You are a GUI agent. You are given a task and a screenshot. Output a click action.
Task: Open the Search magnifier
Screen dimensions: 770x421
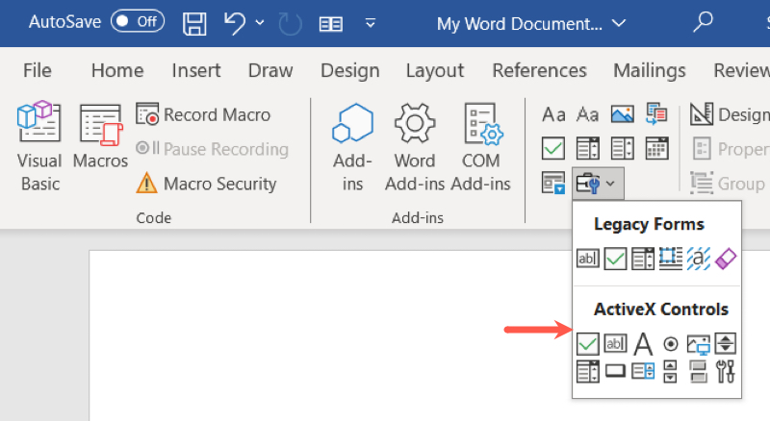[x=703, y=22]
